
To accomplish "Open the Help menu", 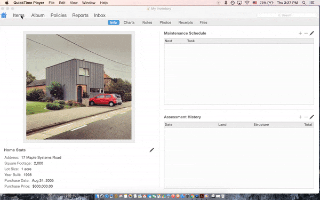I will (x=103, y=3).
